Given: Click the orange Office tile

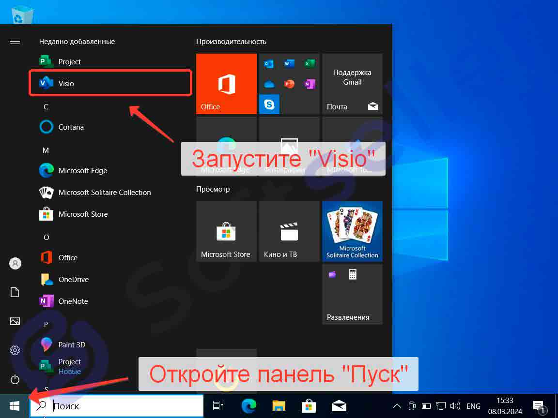Looking at the screenshot, I should click(x=226, y=84).
